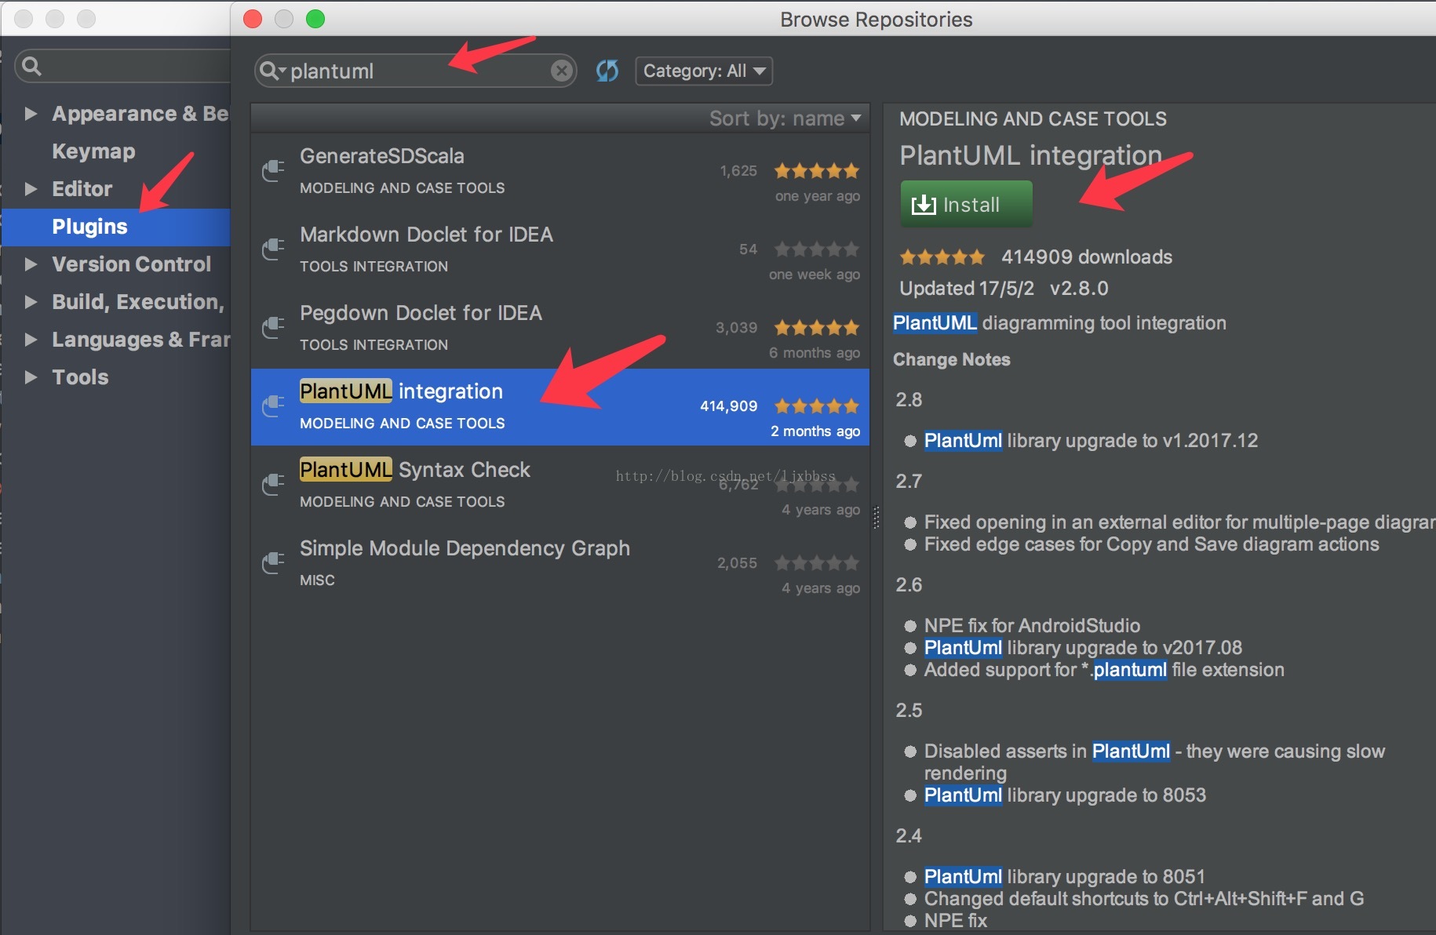The width and height of the screenshot is (1436, 935).
Task: Select Keymap in settings sidebar
Action: coord(93,151)
